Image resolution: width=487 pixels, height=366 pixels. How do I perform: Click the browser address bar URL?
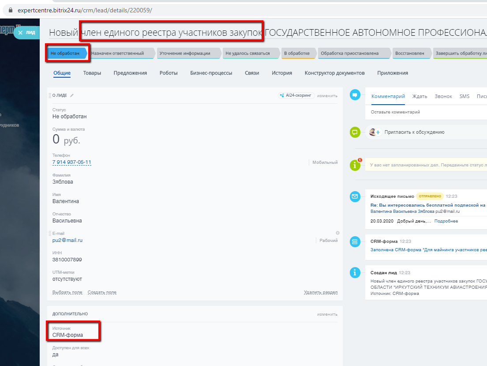(x=85, y=10)
